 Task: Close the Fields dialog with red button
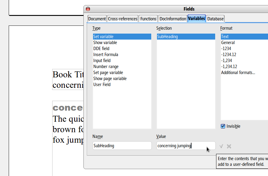pyautogui.click(x=88, y=9)
